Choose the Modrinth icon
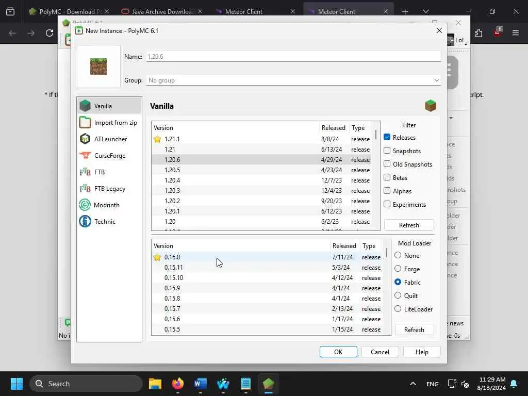Viewport: 528px width, 396px height. (x=85, y=205)
